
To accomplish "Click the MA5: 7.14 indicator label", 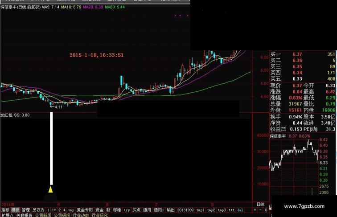I will pyautogui.click(x=50, y=7).
